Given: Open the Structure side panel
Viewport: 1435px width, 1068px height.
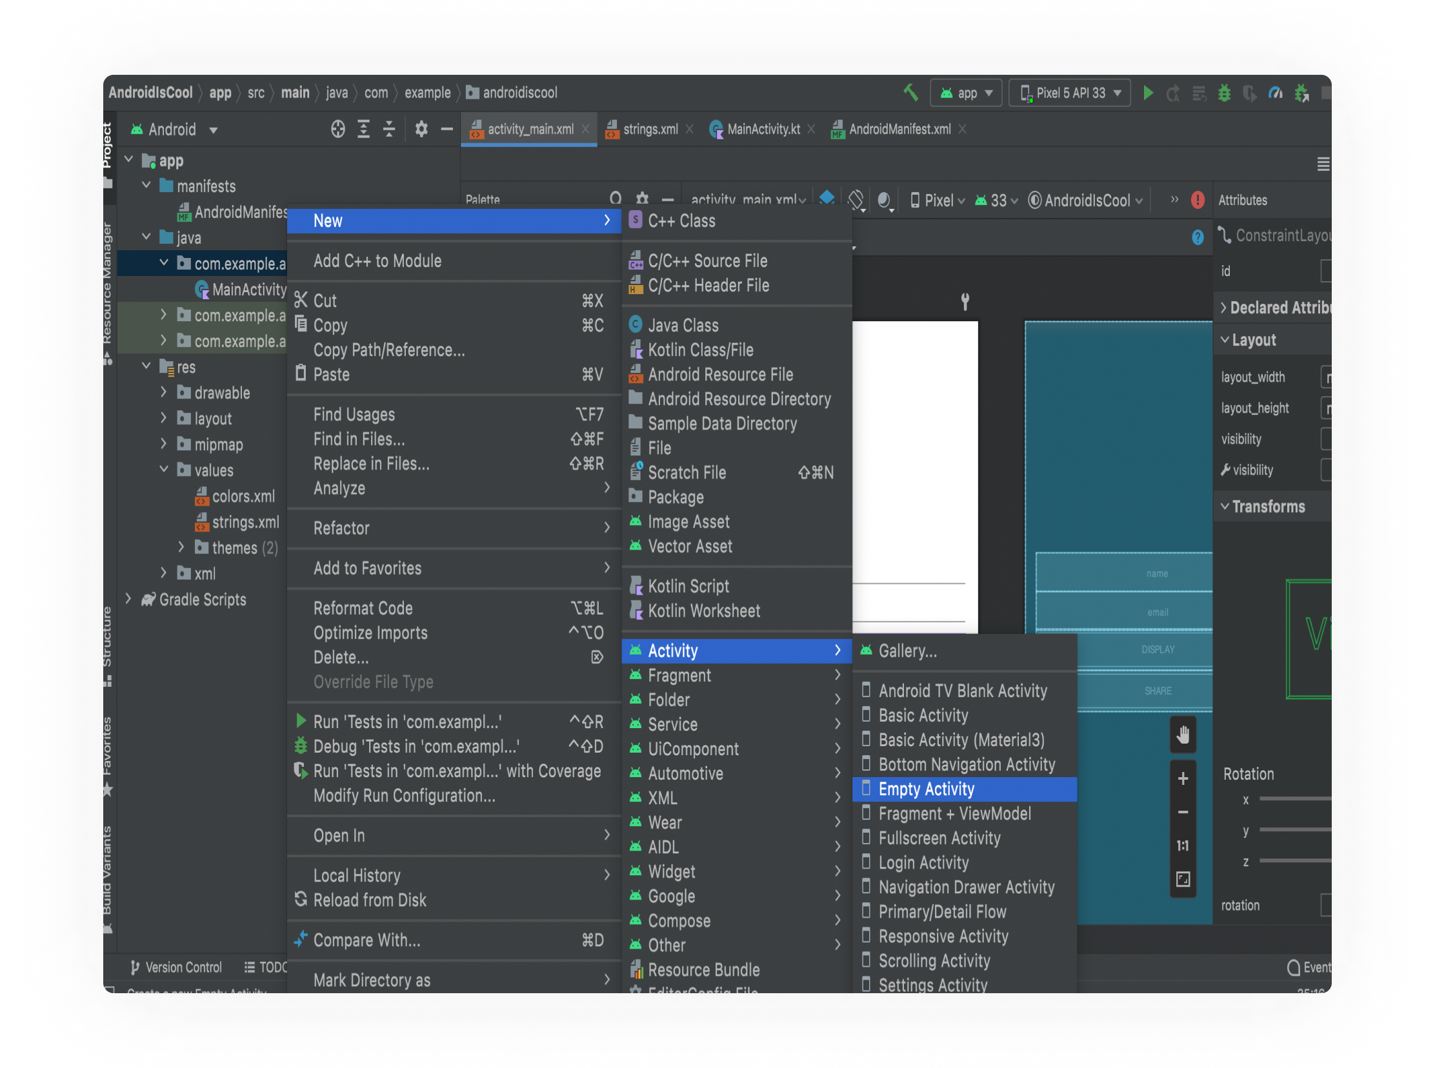Looking at the screenshot, I should (x=106, y=646).
